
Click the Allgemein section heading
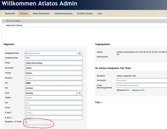[x=9, y=44]
